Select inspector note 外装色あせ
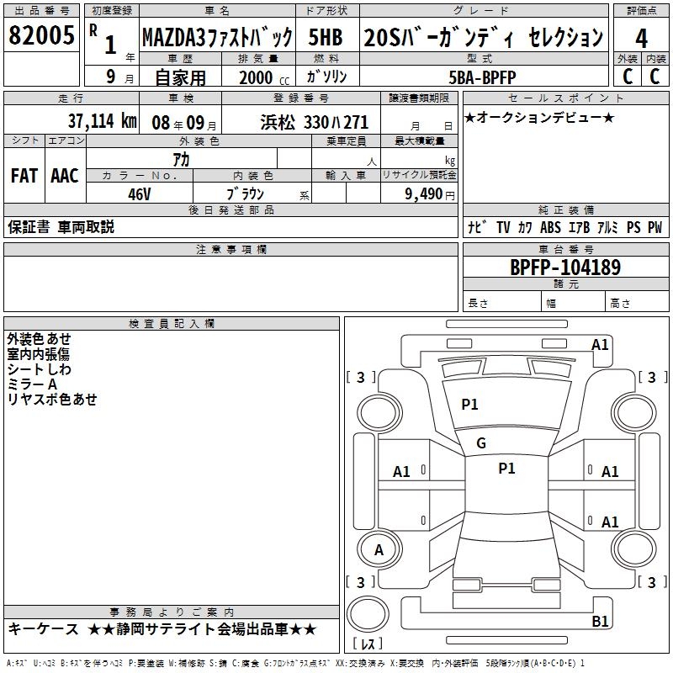The width and height of the screenshot is (673, 673). (x=39, y=339)
